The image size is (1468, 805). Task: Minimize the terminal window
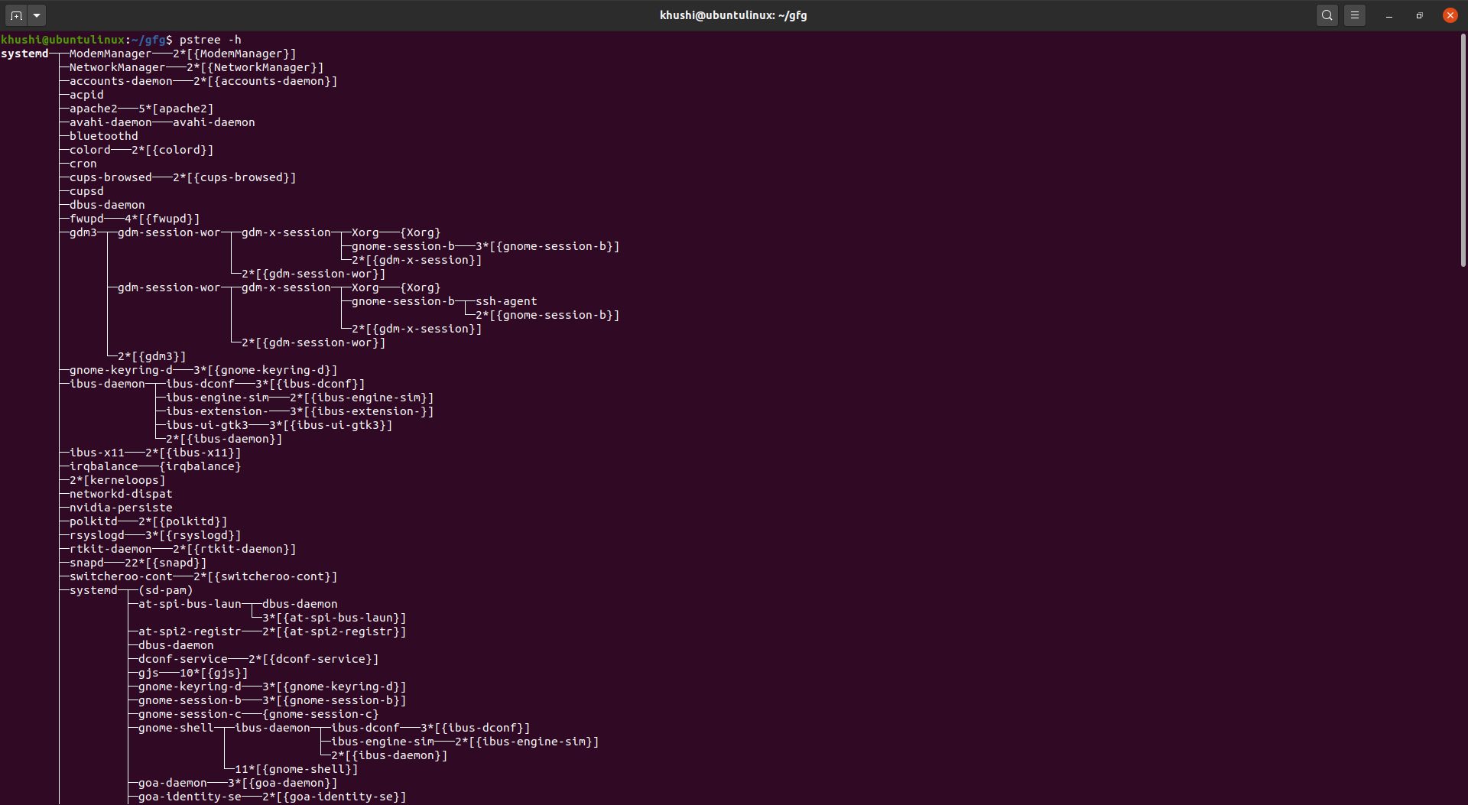click(1389, 15)
